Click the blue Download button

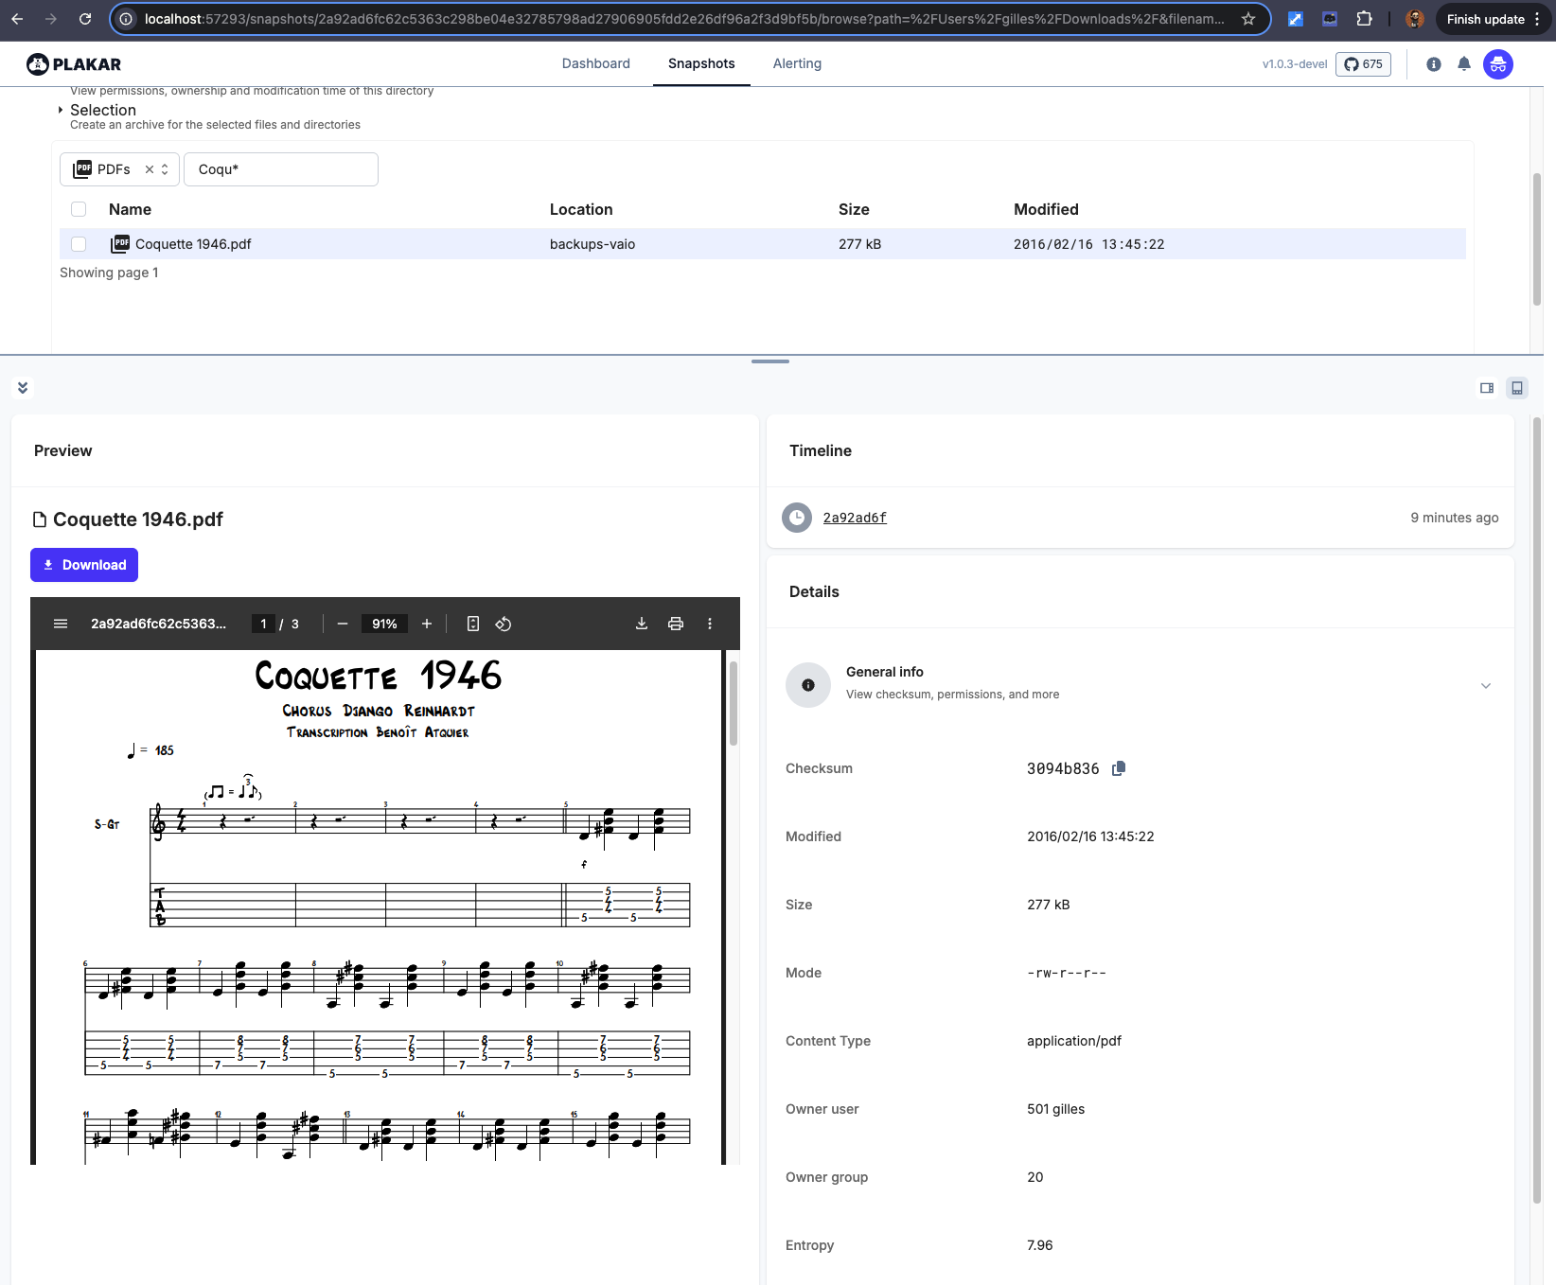[x=84, y=565]
